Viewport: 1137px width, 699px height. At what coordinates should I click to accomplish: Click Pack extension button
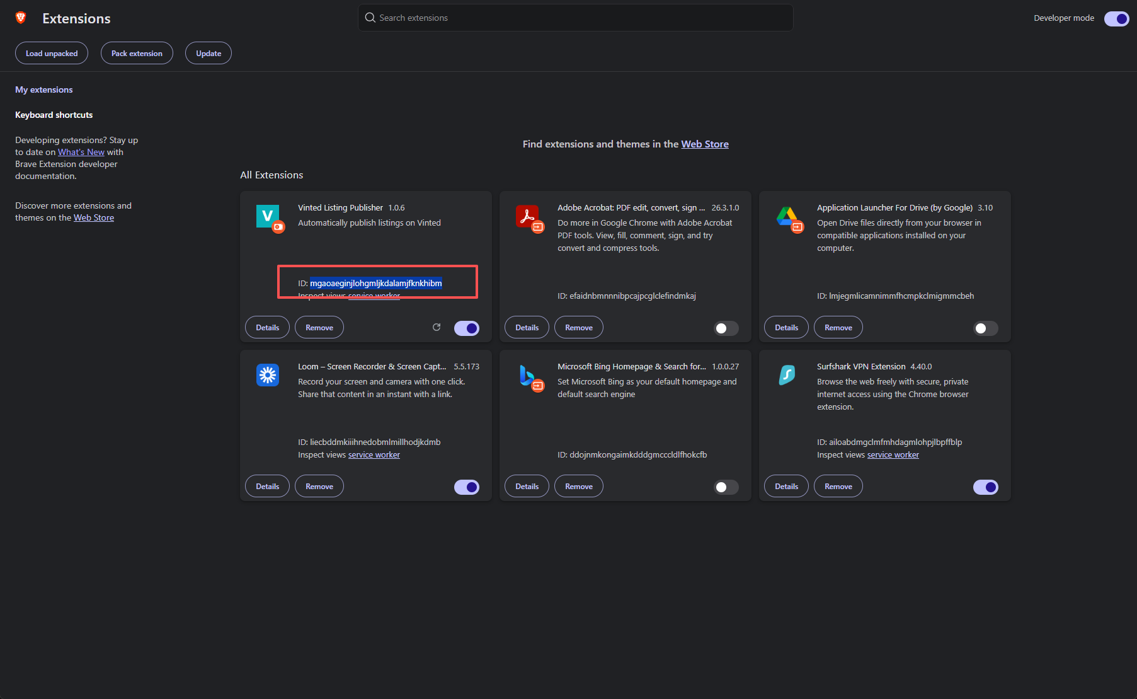pos(137,53)
